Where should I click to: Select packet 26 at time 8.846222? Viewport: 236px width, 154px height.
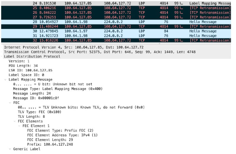116,13
